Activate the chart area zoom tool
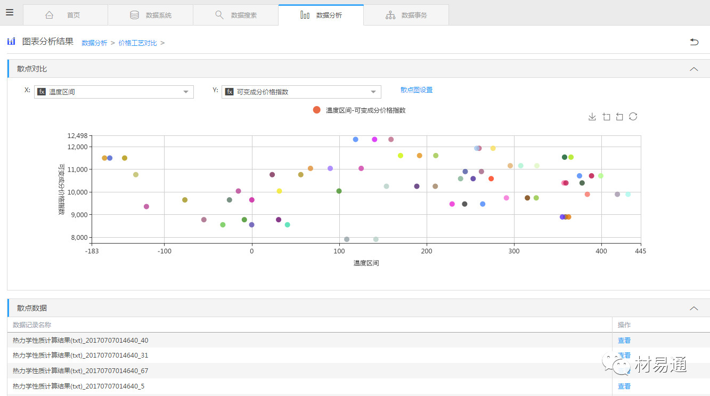Image resolution: width=710 pixels, height=396 pixels. click(x=606, y=117)
